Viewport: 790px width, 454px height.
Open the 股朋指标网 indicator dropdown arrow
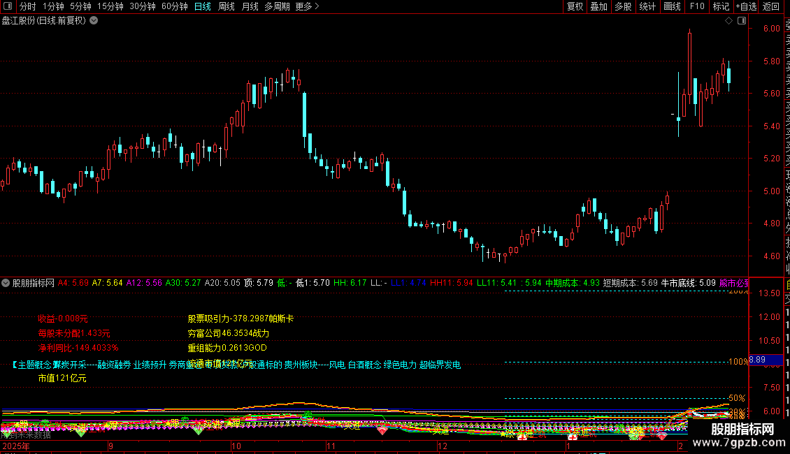6,283
